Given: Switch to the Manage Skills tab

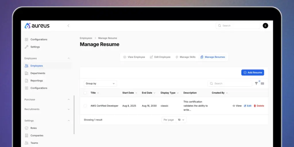Looking at the screenshot, I should click(x=185, y=57).
